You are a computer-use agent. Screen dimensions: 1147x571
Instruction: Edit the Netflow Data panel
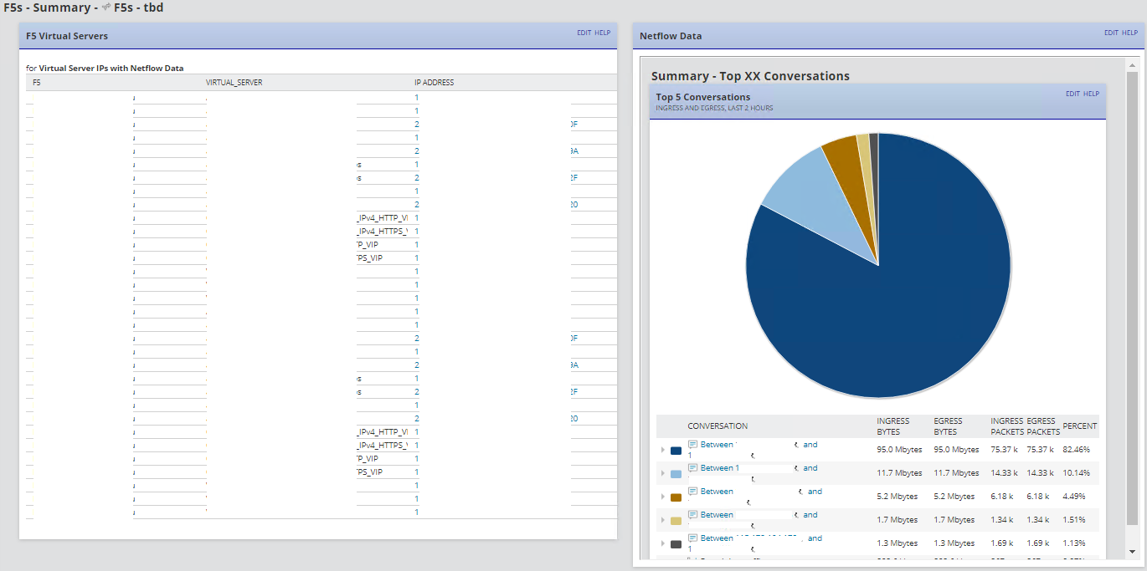(1111, 33)
